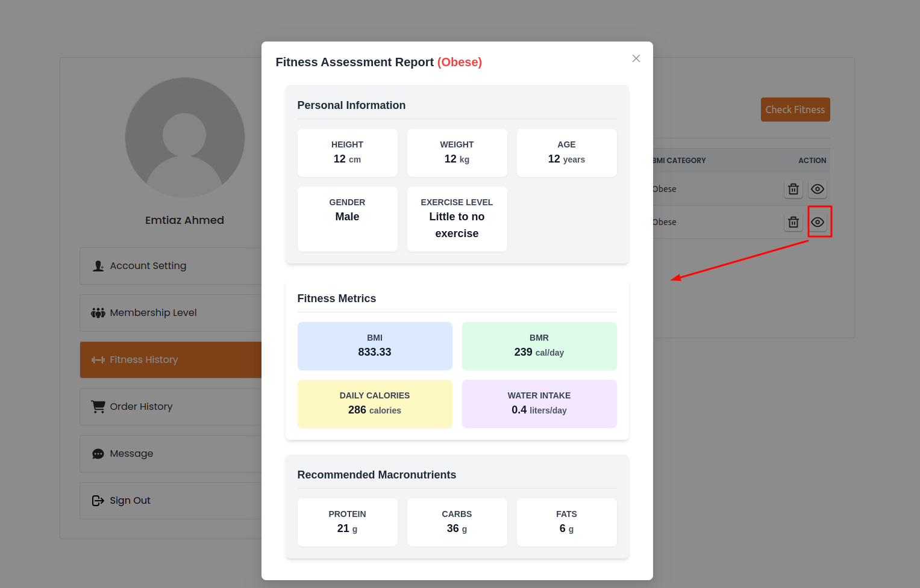Delete the second Obese fitness record
920x588 pixels.
793,222
